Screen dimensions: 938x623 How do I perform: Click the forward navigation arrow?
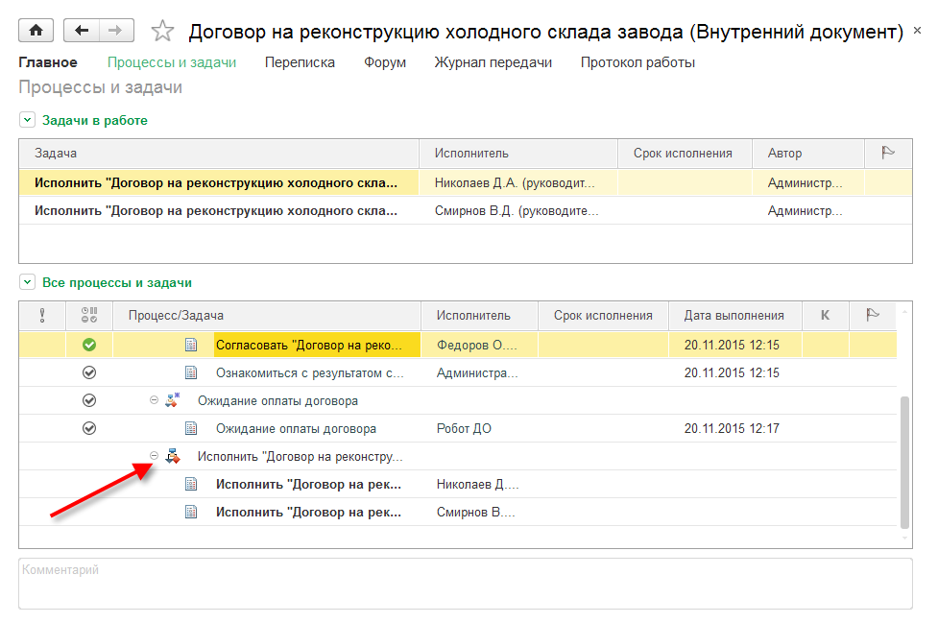coord(115,31)
